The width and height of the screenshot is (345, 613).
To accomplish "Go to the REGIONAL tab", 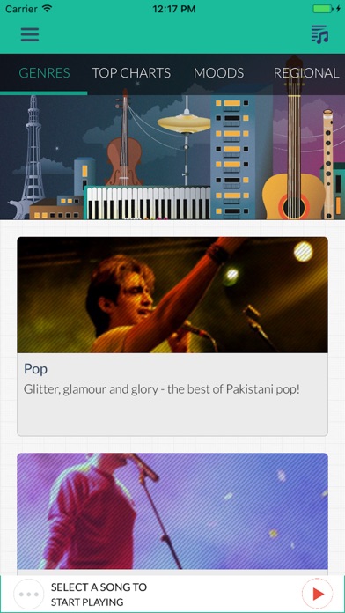I will (x=306, y=73).
